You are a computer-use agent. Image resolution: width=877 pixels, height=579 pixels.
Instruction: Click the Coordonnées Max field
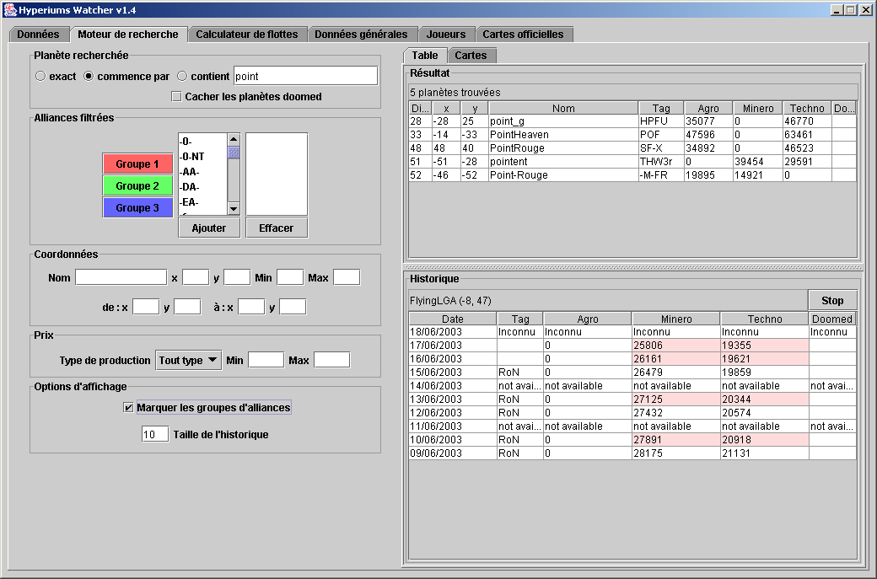(347, 277)
